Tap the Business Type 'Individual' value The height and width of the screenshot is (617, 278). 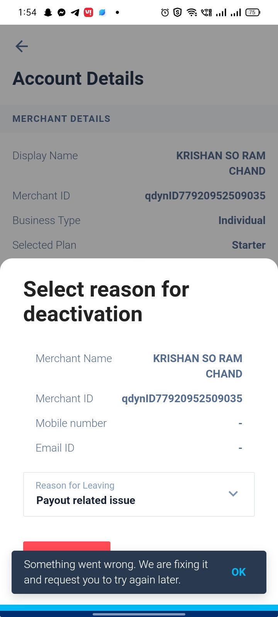point(242,220)
